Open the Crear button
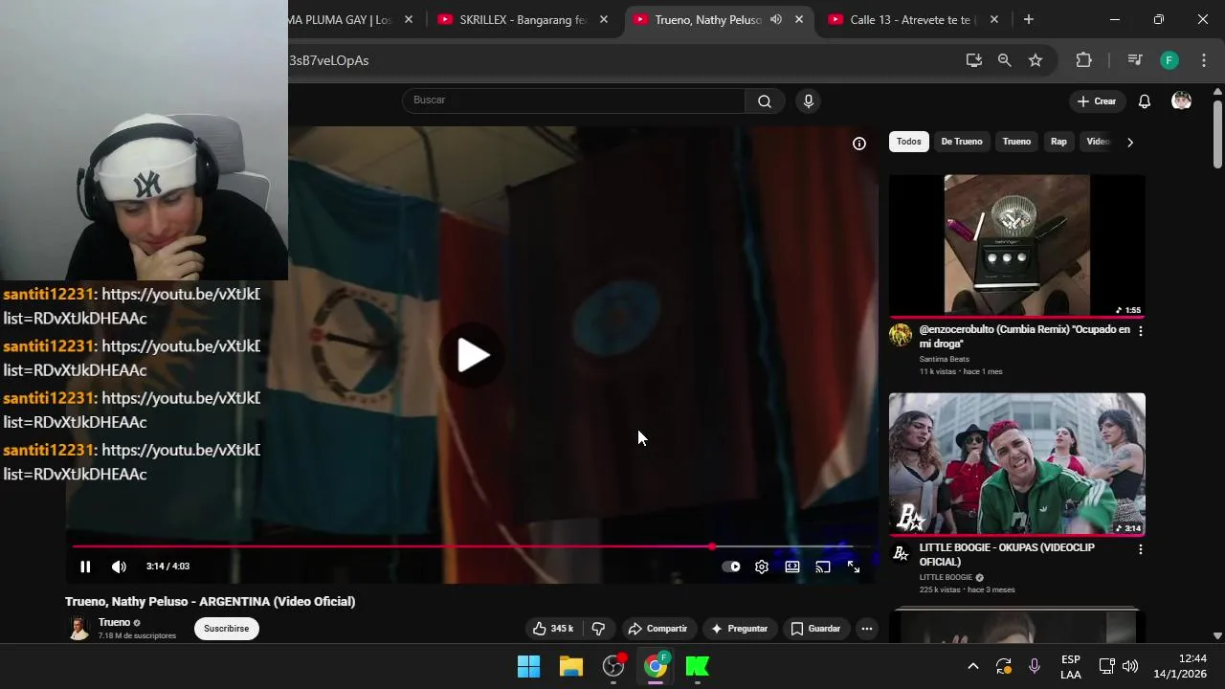The height and width of the screenshot is (689, 1225). tap(1097, 101)
